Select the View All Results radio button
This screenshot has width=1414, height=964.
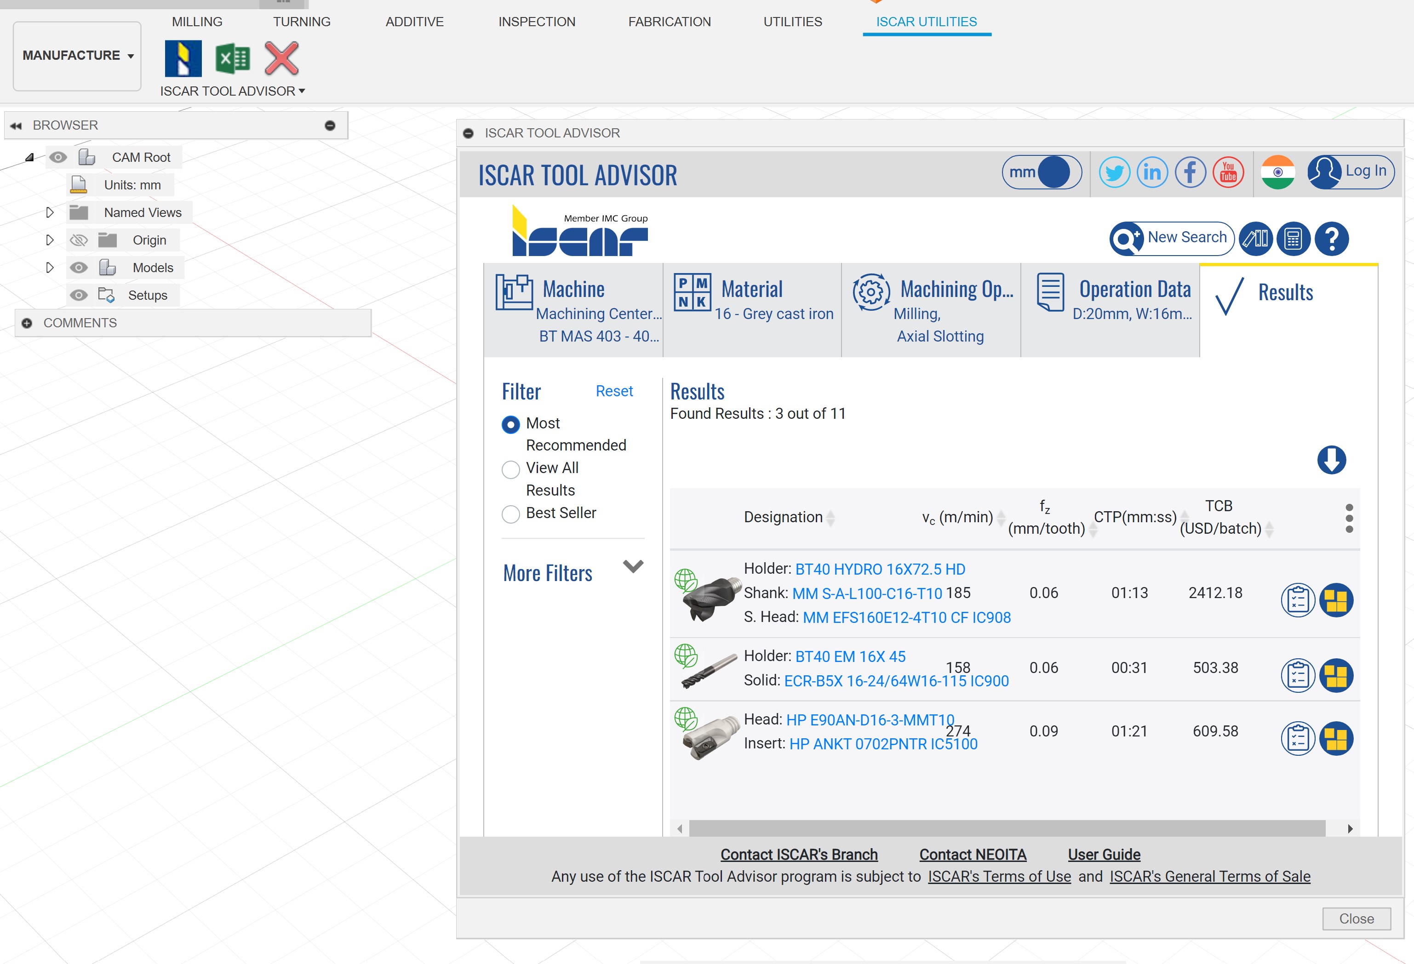pyautogui.click(x=510, y=469)
